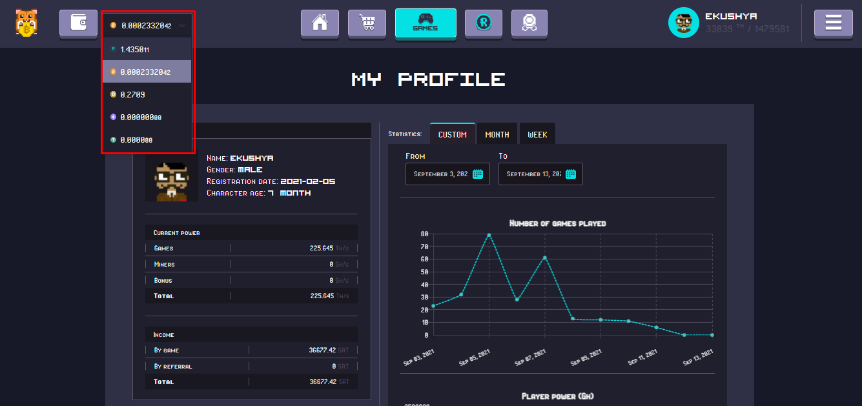Select the highlighted 0.0002332042 Bitcoin balance option
Screen dimensions: 862x406
147,72
